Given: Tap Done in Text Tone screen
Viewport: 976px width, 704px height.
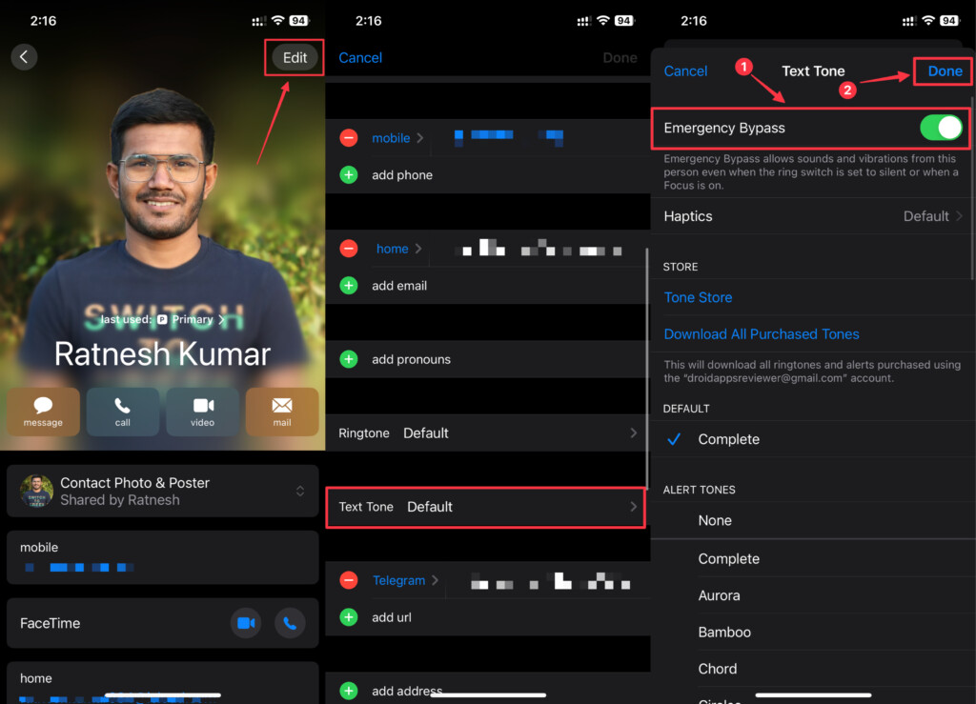Looking at the screenshot, I should click(945, 71).
